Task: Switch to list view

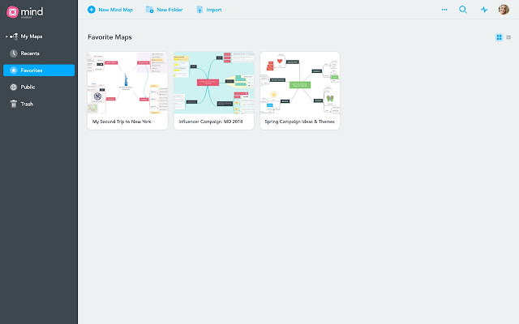Action: (508, 37)
